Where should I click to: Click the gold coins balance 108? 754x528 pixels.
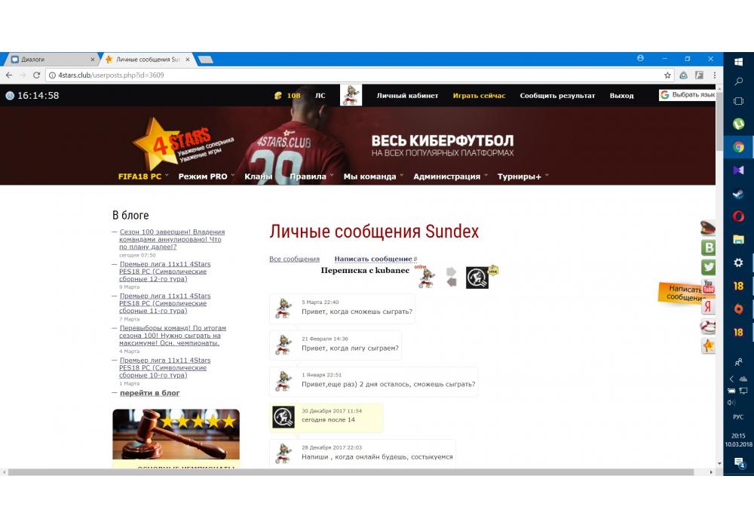(287, 96)
